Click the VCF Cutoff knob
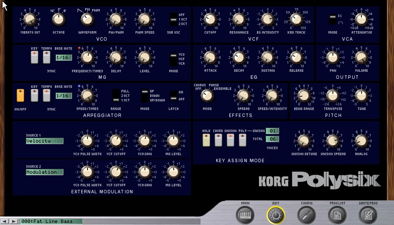This screenshot has height=225, width=394. click(210, 19)
